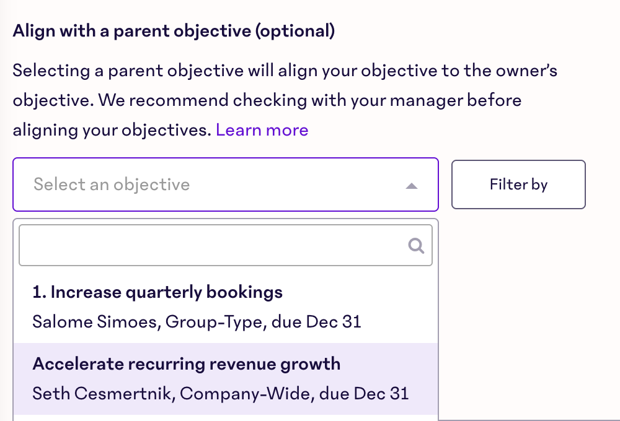Follow the Learn more link
This screenshot has height=421, width=620.
click(262, 130)
